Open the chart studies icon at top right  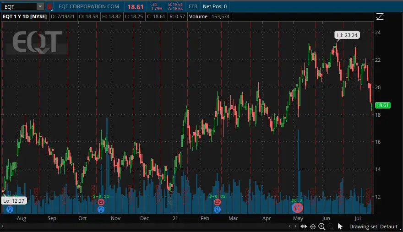click(x=380, y=16)
